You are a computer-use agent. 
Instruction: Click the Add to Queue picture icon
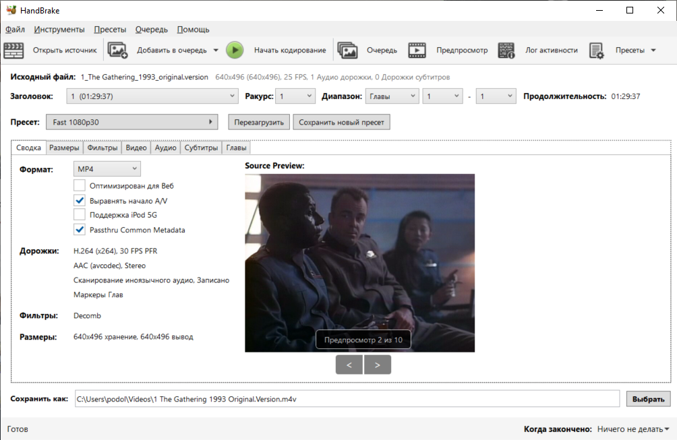[117, 51]
